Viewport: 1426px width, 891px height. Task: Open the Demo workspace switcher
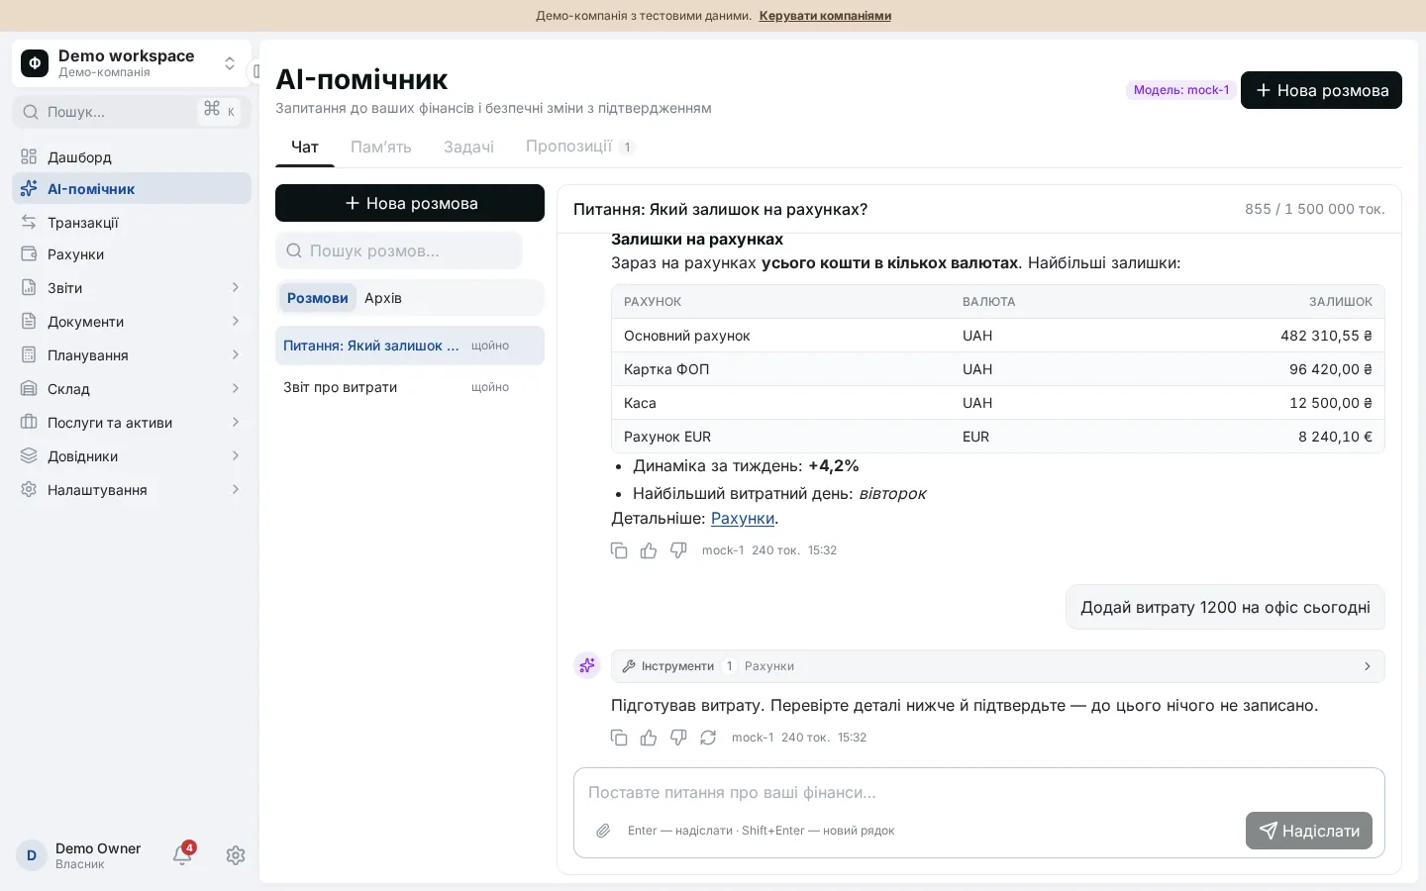tap(132, 63)
